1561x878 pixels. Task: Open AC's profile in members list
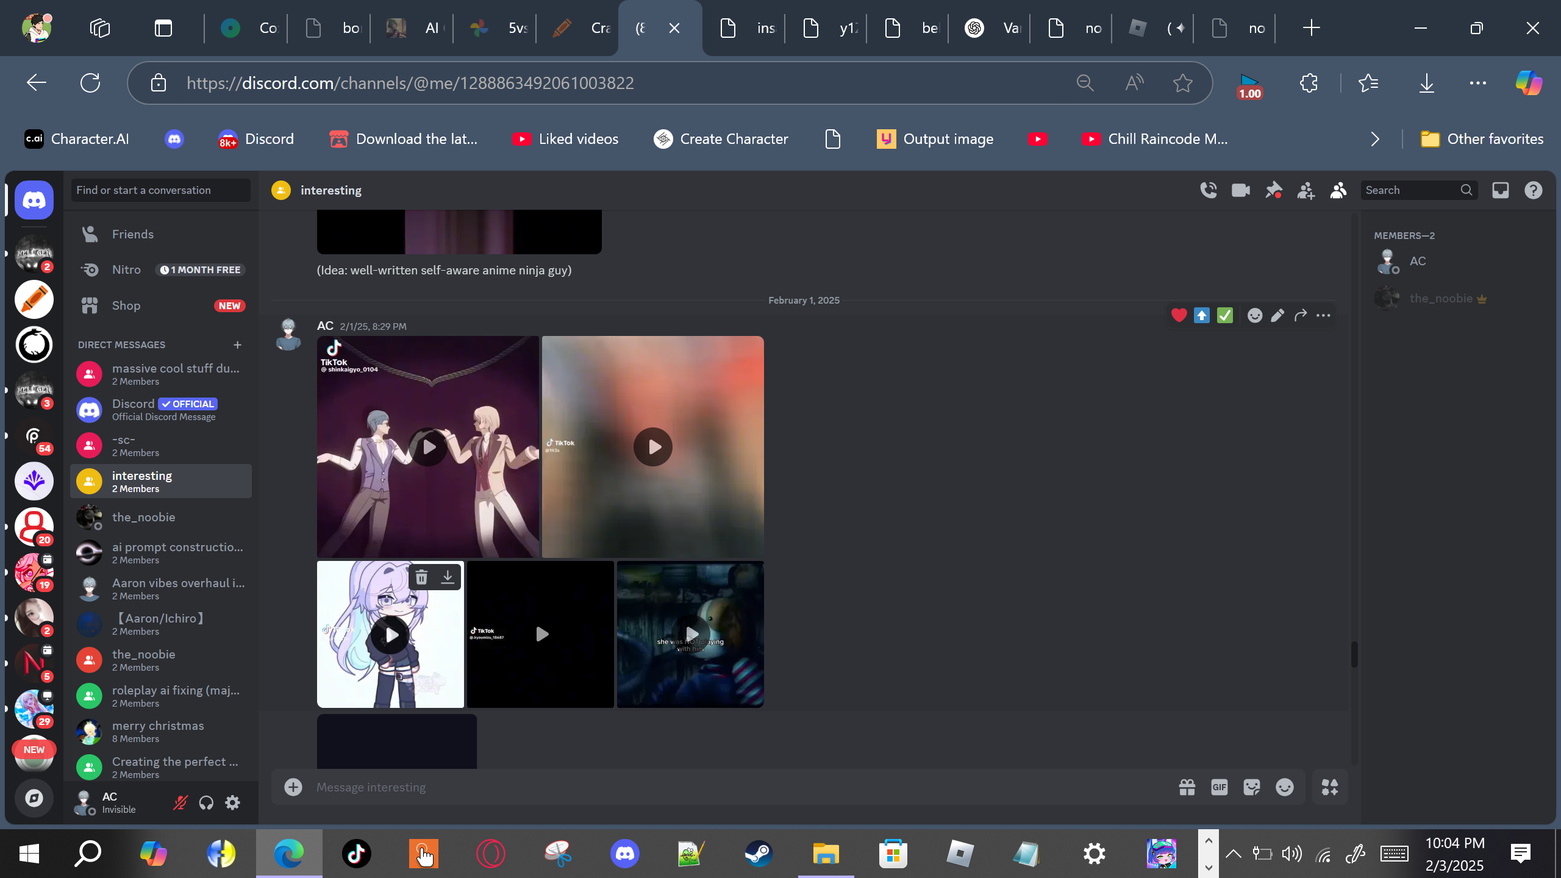(1457, 262)
